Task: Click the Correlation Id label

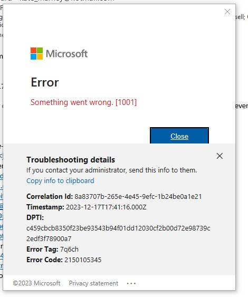Action: (50, 196)
